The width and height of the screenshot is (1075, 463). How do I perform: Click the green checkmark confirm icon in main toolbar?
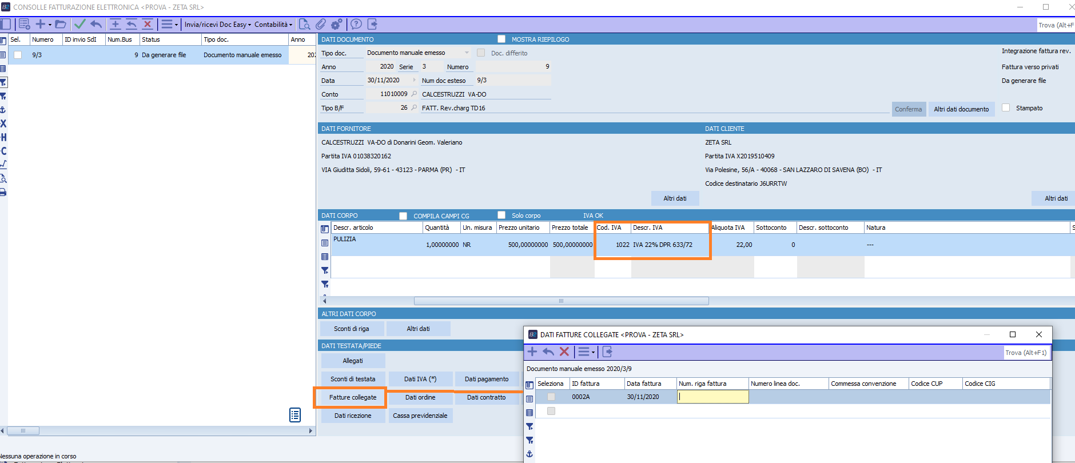(x=79, y=24)
